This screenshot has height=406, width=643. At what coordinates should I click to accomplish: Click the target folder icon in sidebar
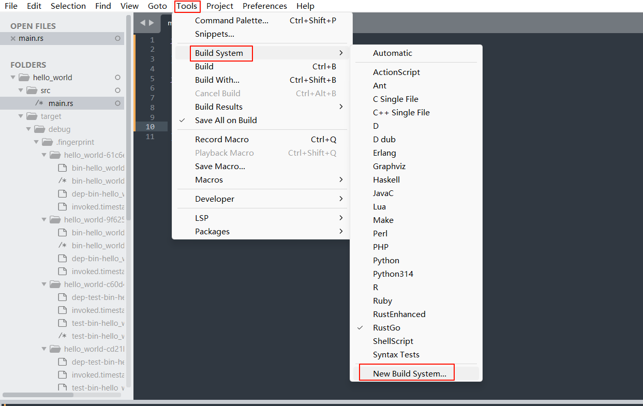[32, 116]
